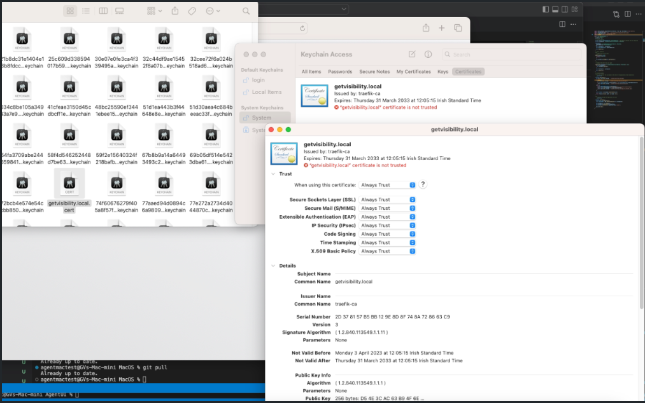Select the login keychain in sidebar
Viewport: 645px width, 403px height.
258,80
